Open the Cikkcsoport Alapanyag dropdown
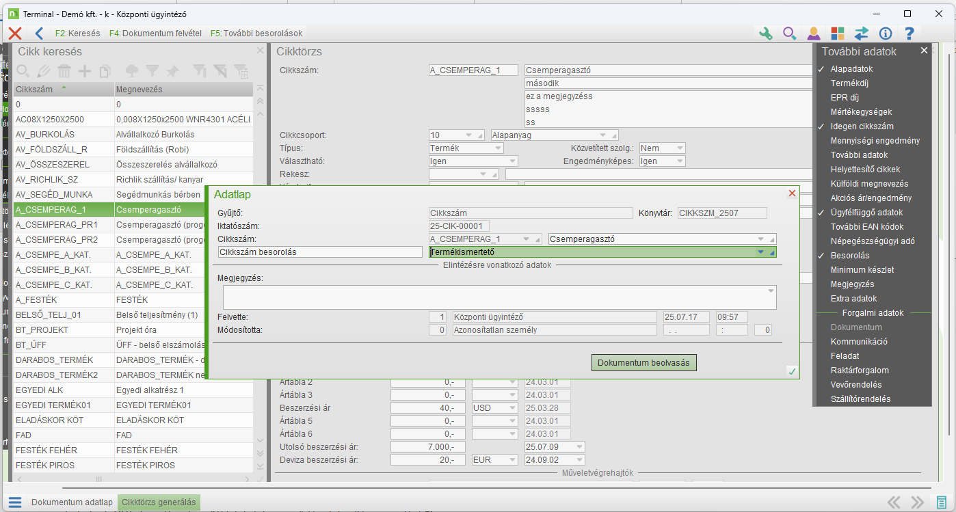Image resolution: width=956 pixels, height=512 pixels. point(603,135)
